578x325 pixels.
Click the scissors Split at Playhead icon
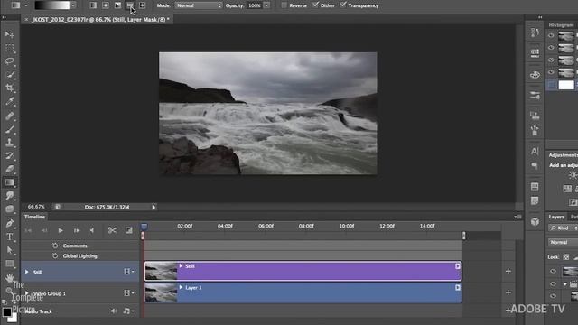[112, 230]
